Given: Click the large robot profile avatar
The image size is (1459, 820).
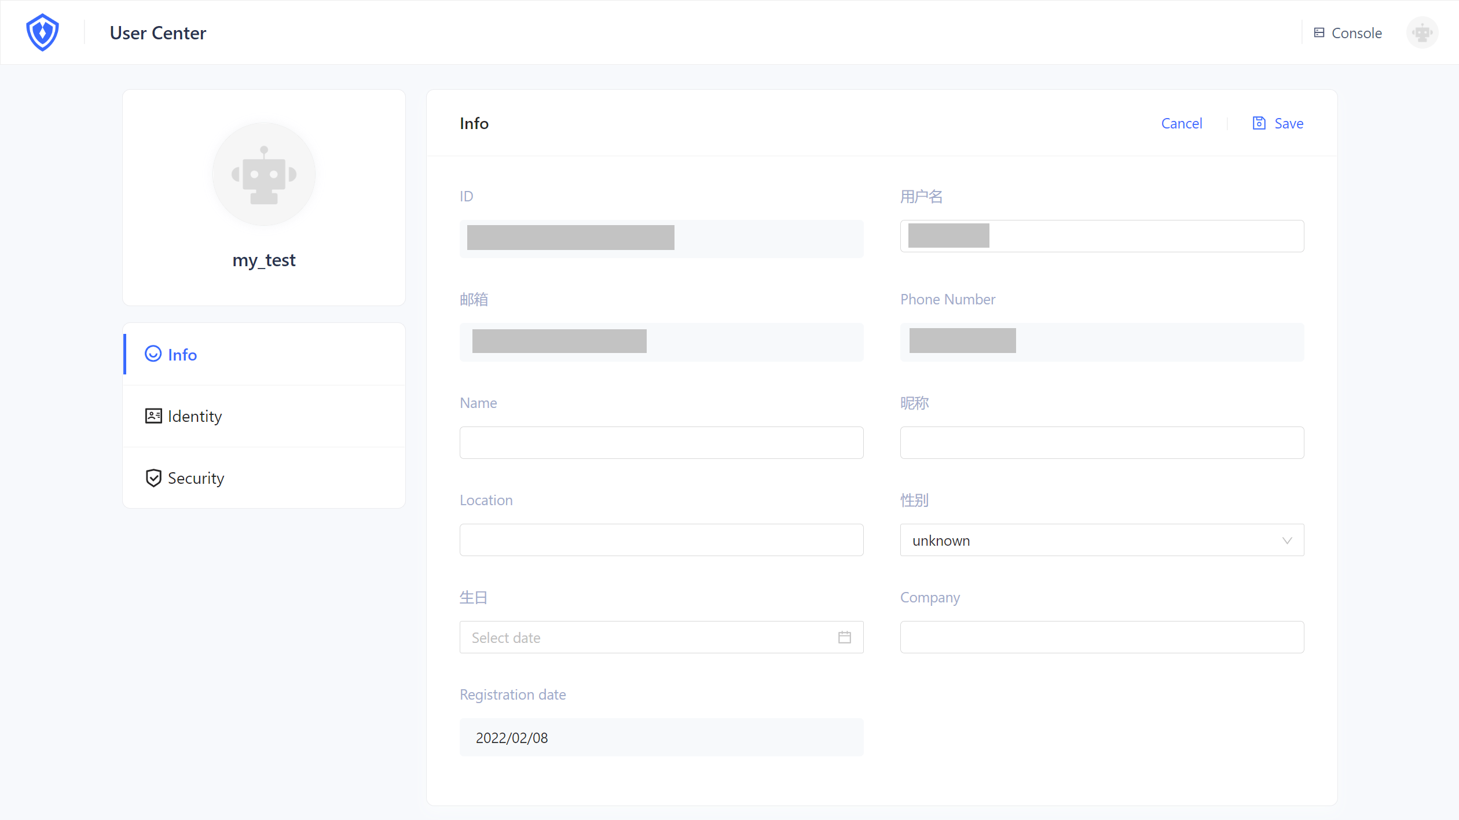Looking at the screenshot, I should [264, 174].
